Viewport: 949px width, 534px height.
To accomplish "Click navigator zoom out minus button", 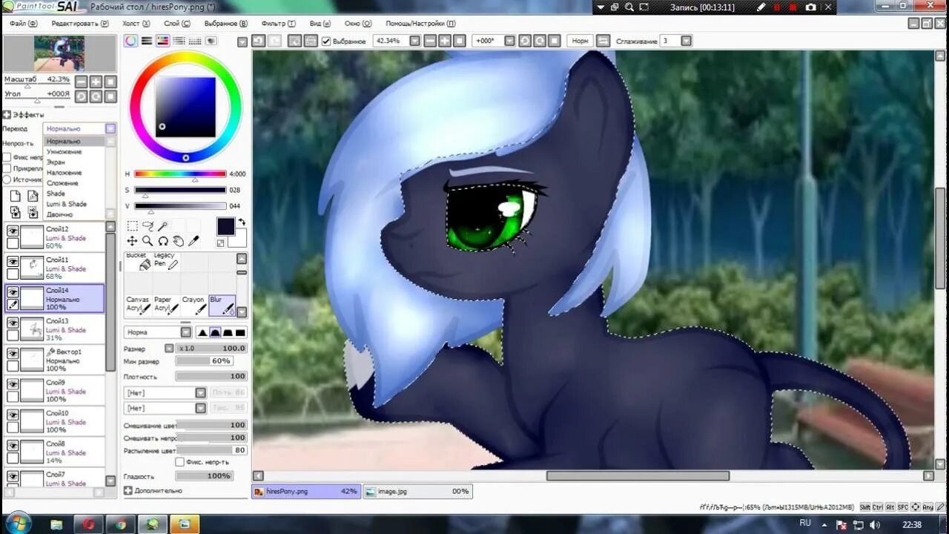I will (81, 82).
